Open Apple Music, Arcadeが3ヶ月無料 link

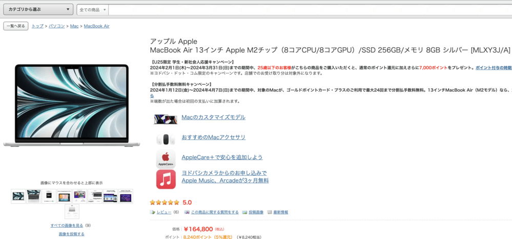226,181
